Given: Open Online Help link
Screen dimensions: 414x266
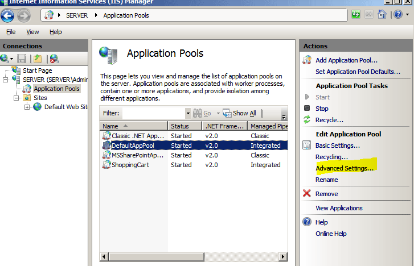Looking at the screenshot, I should (x=331, y=234).
